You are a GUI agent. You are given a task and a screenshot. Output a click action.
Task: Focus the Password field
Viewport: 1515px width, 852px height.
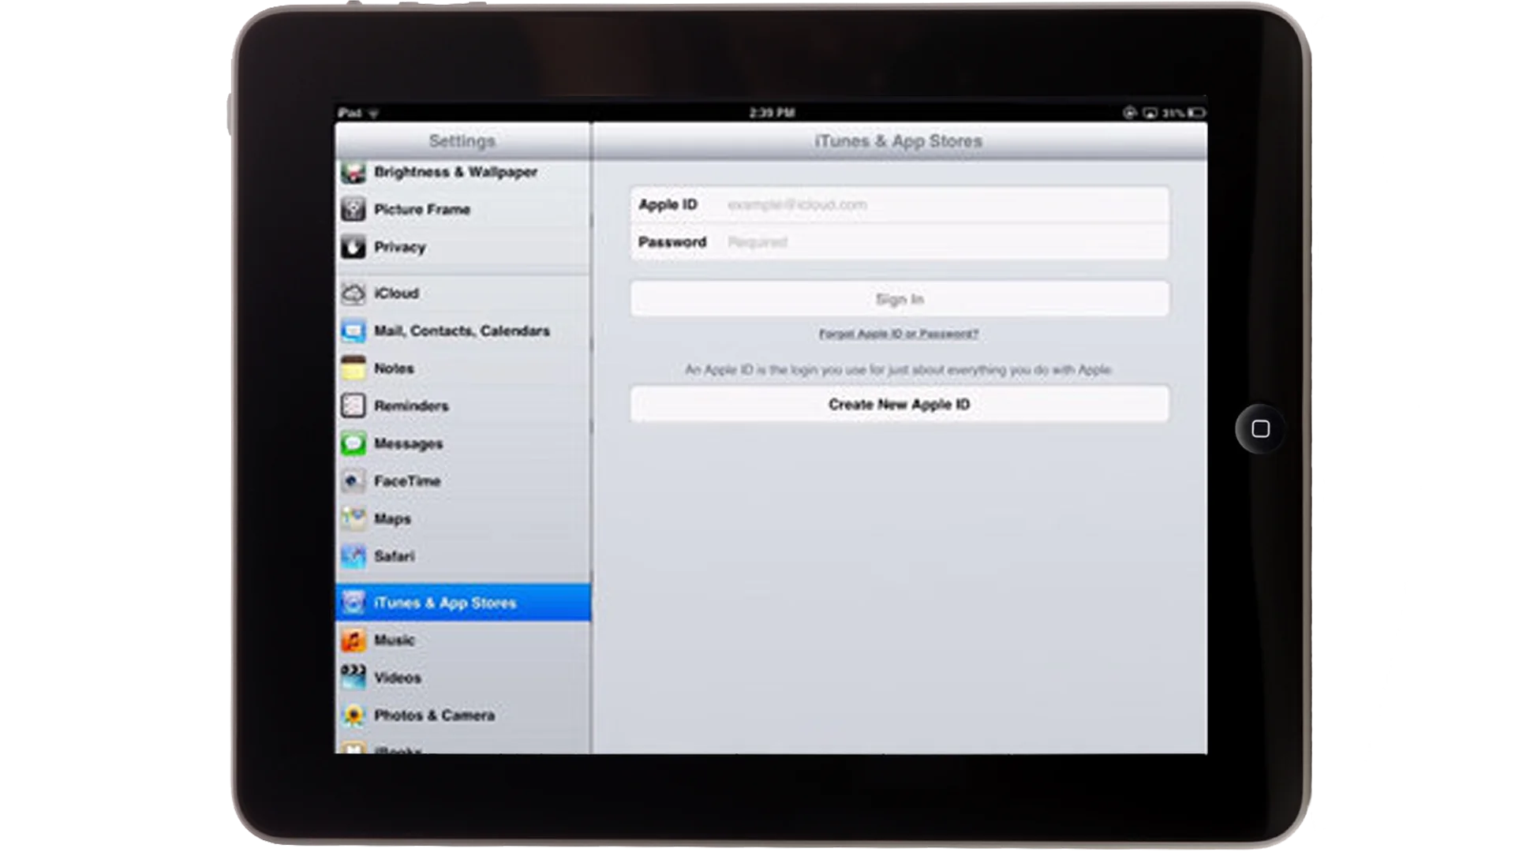[x=900, y=242]
